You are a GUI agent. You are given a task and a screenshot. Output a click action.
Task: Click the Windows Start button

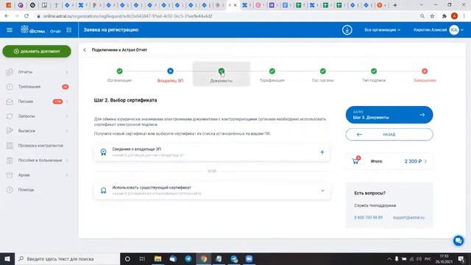[7, 258]
